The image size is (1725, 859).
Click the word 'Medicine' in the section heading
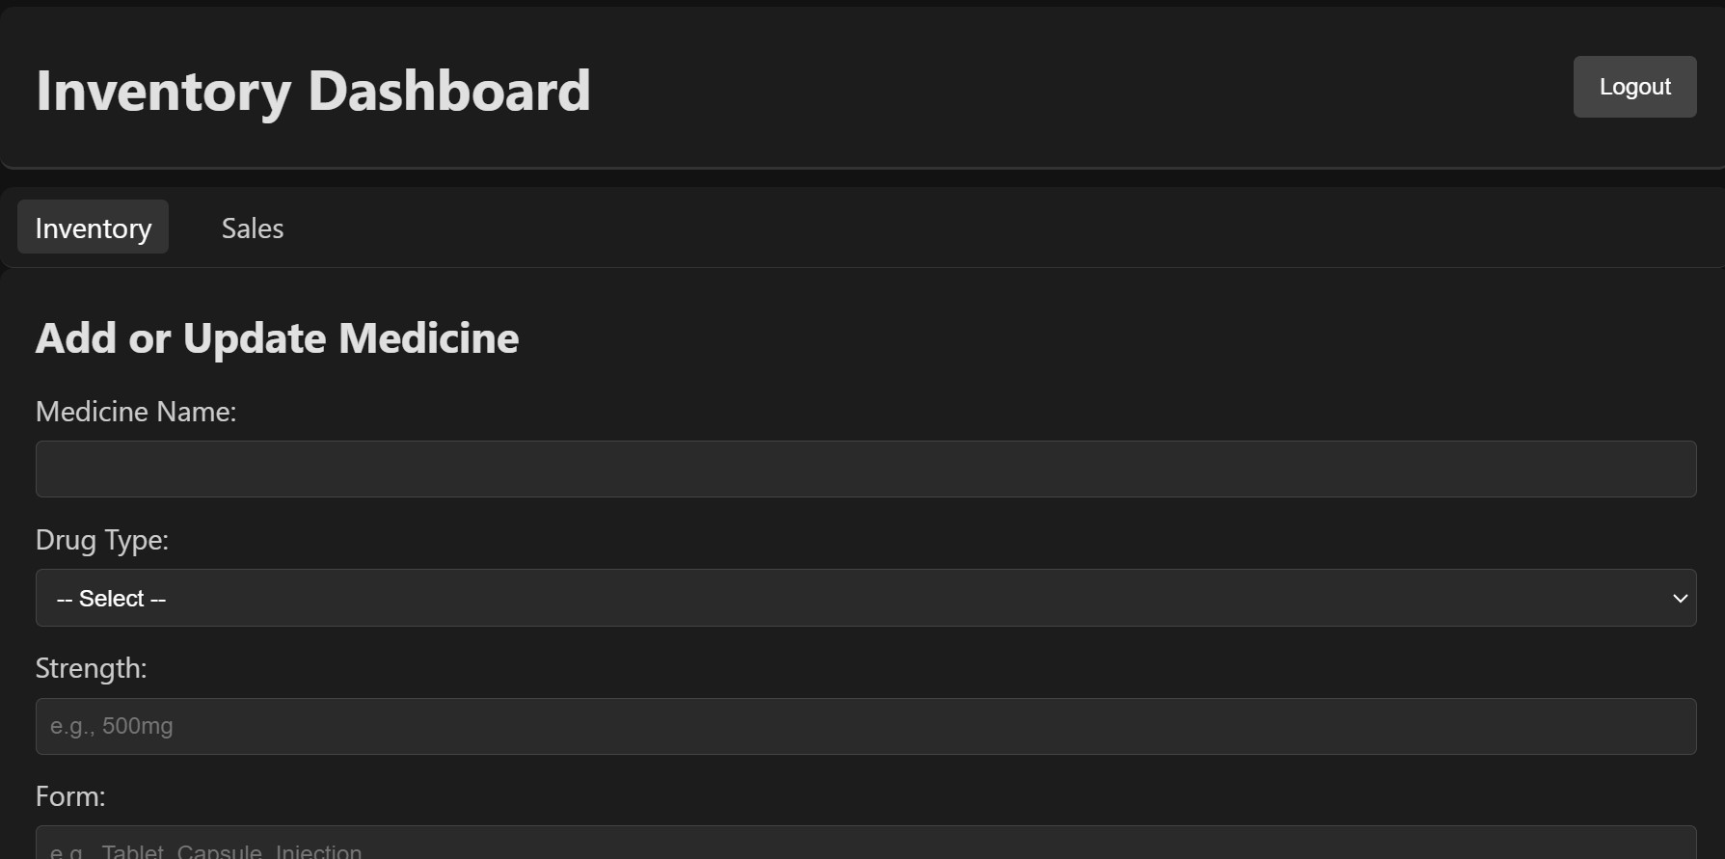coord(429,338)
